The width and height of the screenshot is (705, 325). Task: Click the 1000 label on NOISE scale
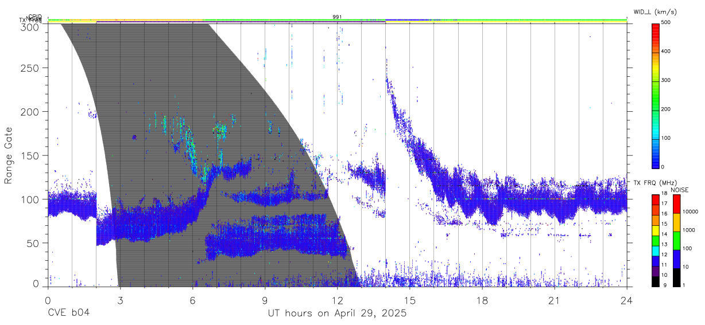pyautogui.click(x=689, y=230)
